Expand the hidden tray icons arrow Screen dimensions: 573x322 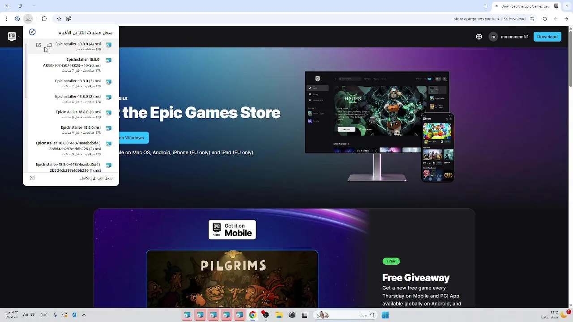click(84, 315)
